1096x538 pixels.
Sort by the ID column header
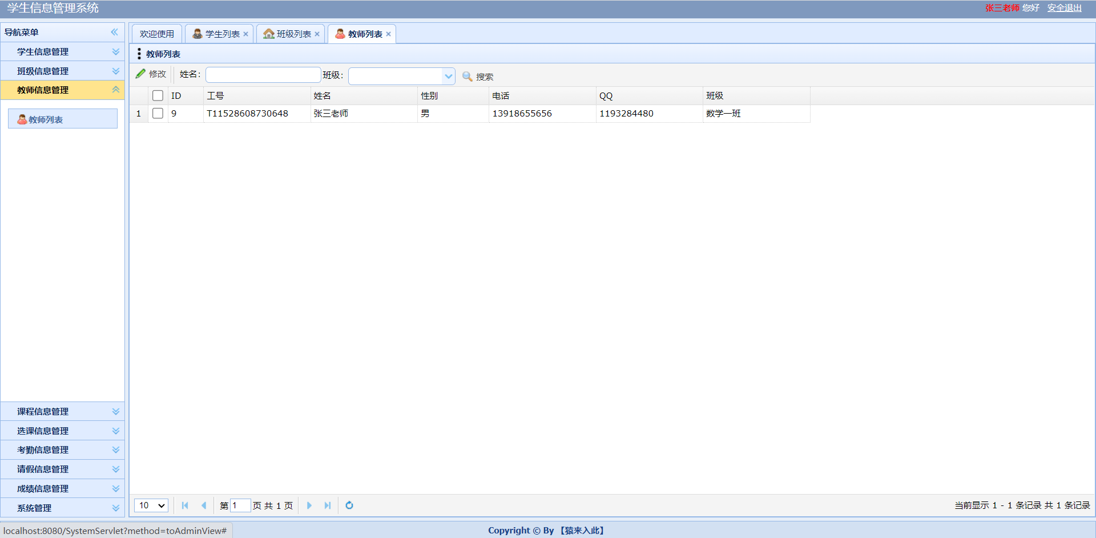pyautogui.click(x=186, y=96)
